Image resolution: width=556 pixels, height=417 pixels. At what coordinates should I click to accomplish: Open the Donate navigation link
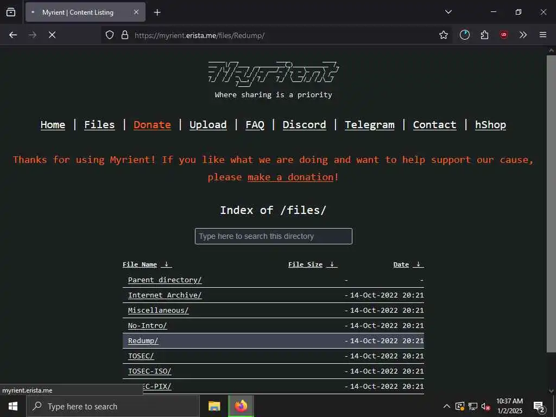pyautogui.click(x=152, y=124)
